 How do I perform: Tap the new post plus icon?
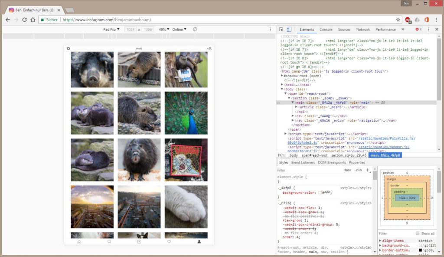click(x=139, y=242)
